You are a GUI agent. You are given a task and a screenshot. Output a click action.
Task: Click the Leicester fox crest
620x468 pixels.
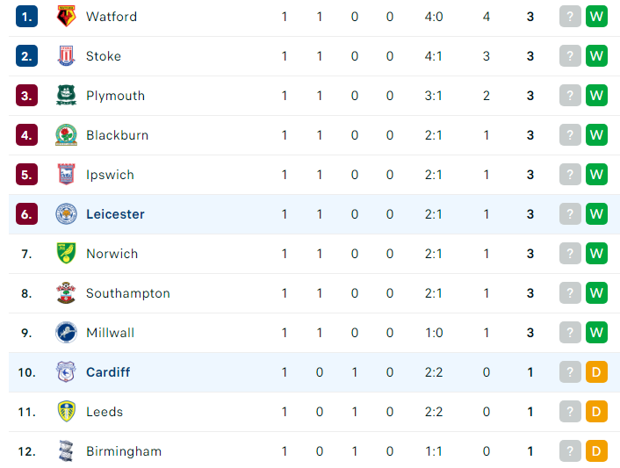point(66,214)
